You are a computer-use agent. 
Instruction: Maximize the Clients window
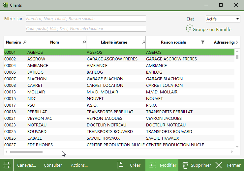click(x=221, y=5)
